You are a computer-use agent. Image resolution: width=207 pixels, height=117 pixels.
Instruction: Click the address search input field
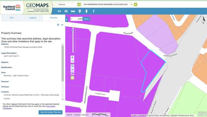click(x=106, y=5)
